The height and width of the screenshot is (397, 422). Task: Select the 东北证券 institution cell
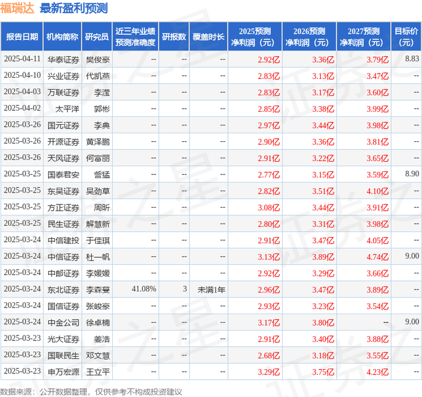pos(63,290)
